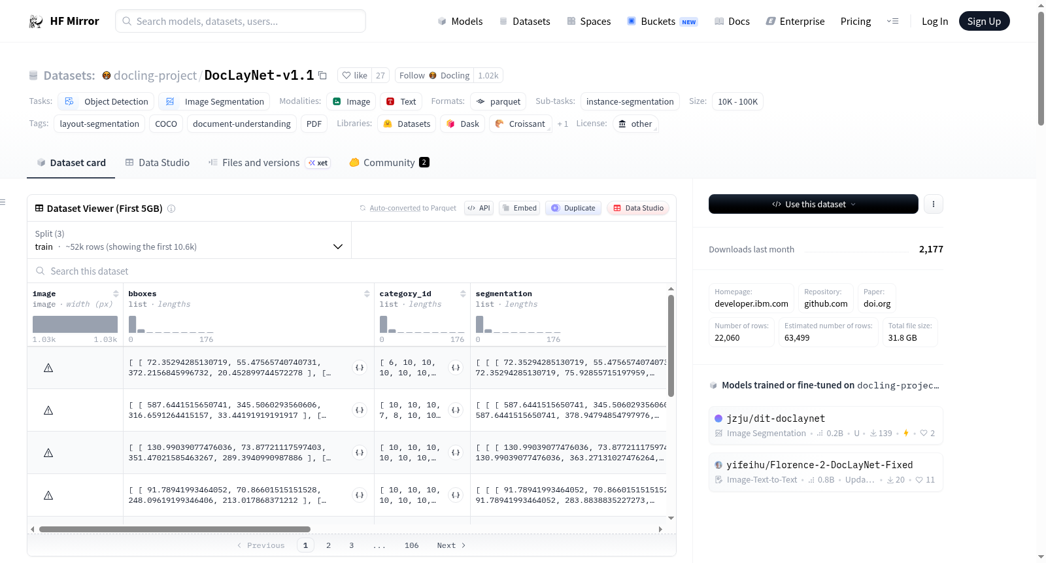Open the Split train dropdown

pos(189,241)
